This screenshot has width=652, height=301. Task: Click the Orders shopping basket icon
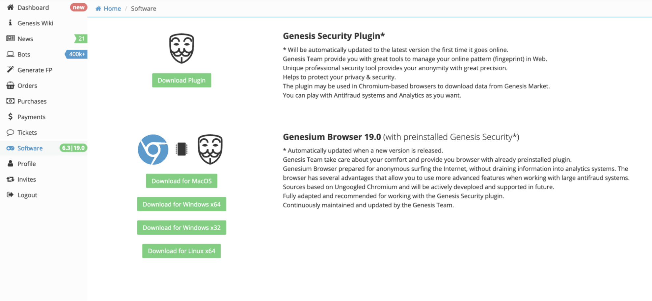pyautogui.click(x=10, y=85)
